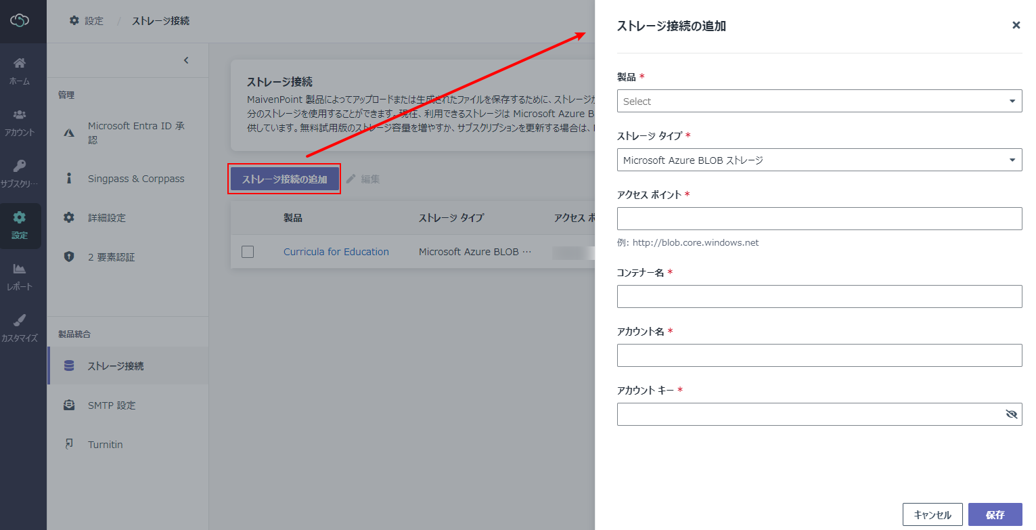This screenshot has height=530, width=1036.
Task: Click the キャンセル button
Action: click(932, 514)
